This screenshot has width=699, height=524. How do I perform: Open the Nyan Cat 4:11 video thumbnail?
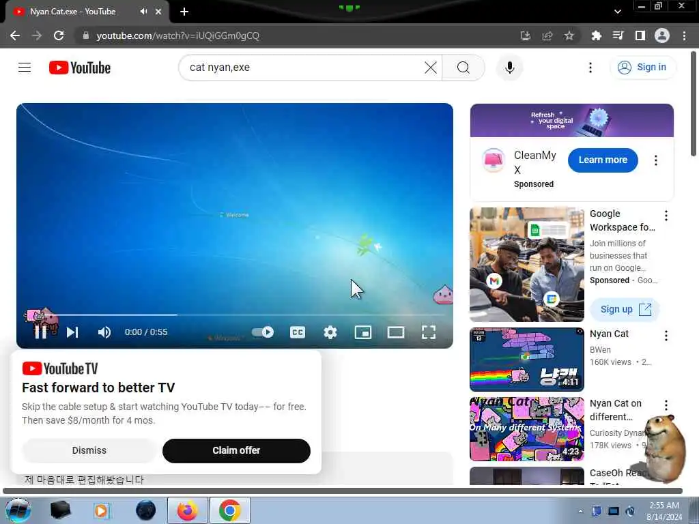point(526,360)
